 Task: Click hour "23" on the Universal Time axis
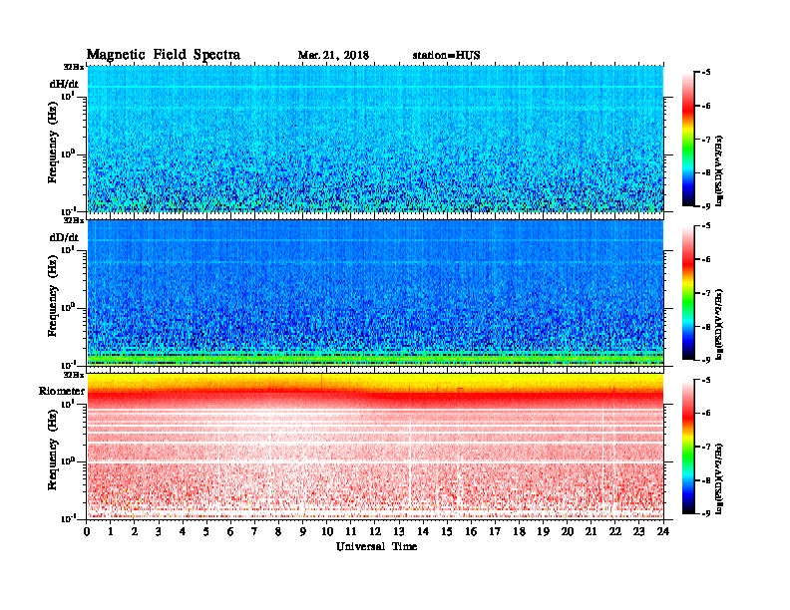coord(638,532)
